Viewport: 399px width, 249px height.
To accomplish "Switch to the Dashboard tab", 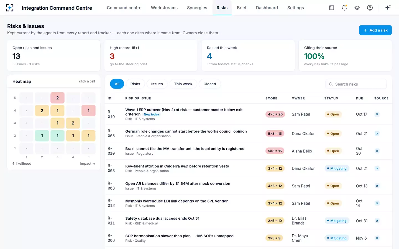I will click(x=267, y=8).
